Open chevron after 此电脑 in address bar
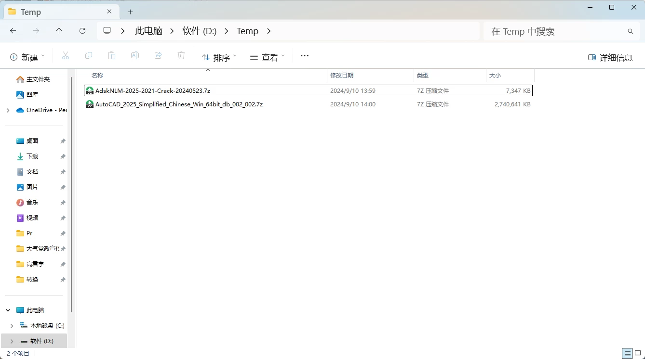The height and width of the screenshot is (359, 645). [x=172, y=31]
